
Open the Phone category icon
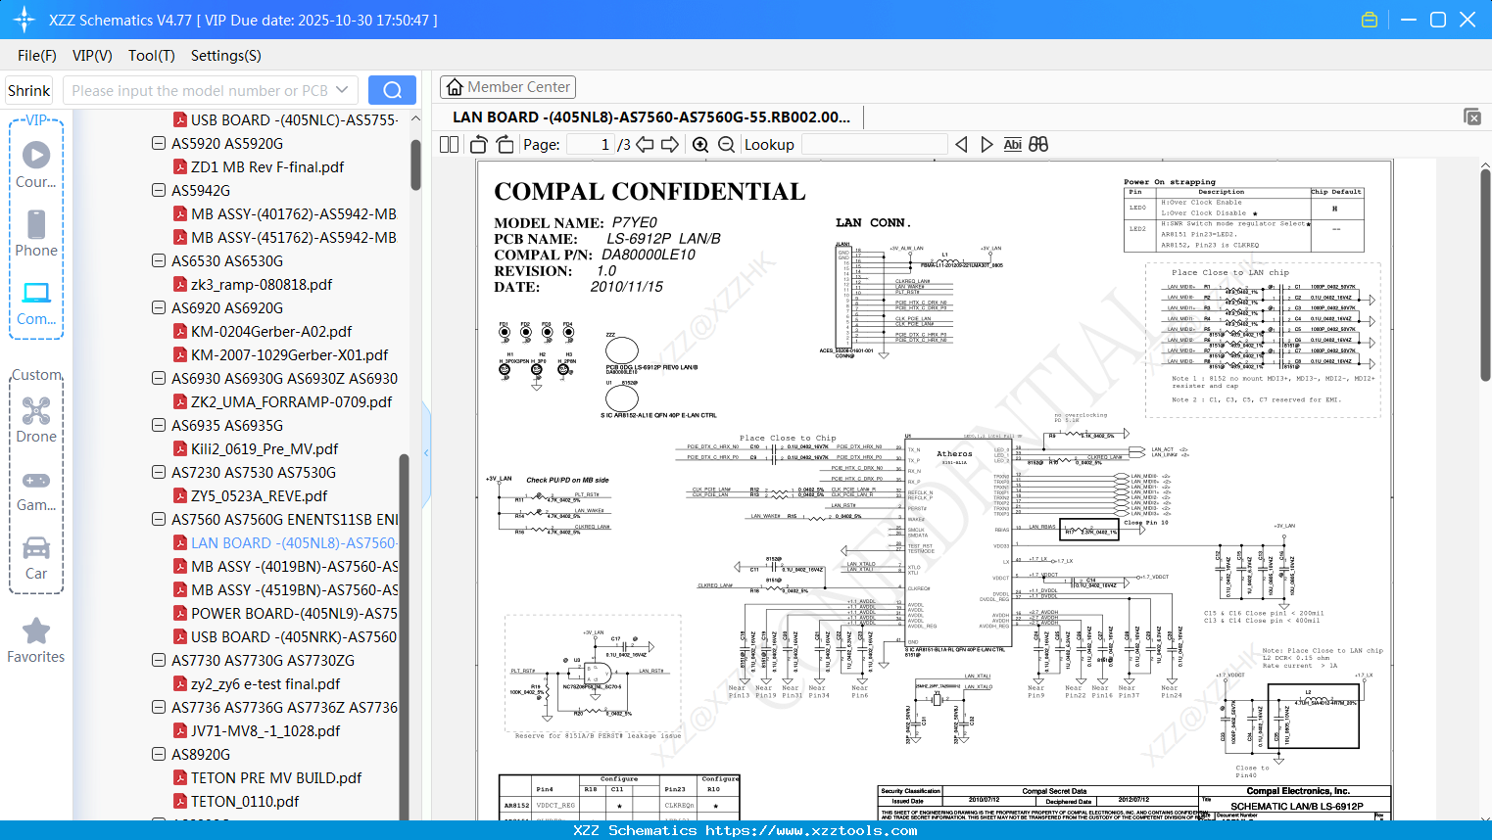(x=36, y=224)
